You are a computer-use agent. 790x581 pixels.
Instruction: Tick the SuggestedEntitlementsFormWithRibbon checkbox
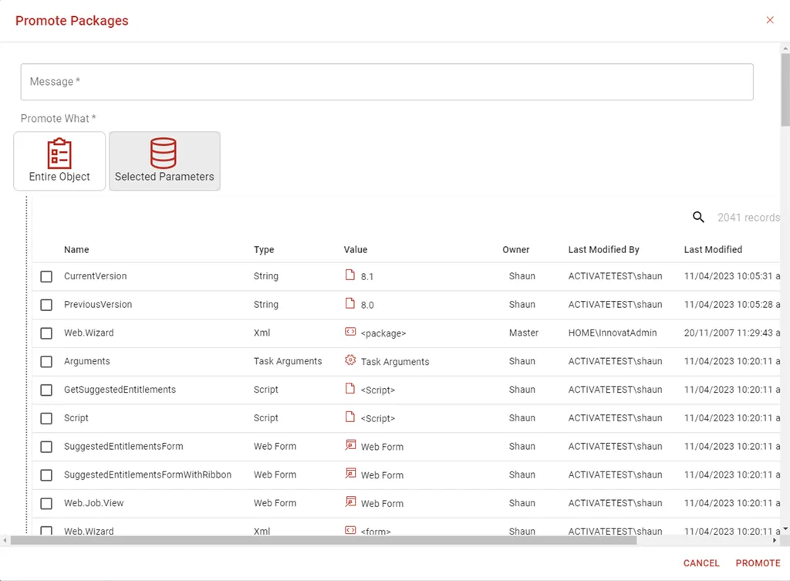click(46, 475)
